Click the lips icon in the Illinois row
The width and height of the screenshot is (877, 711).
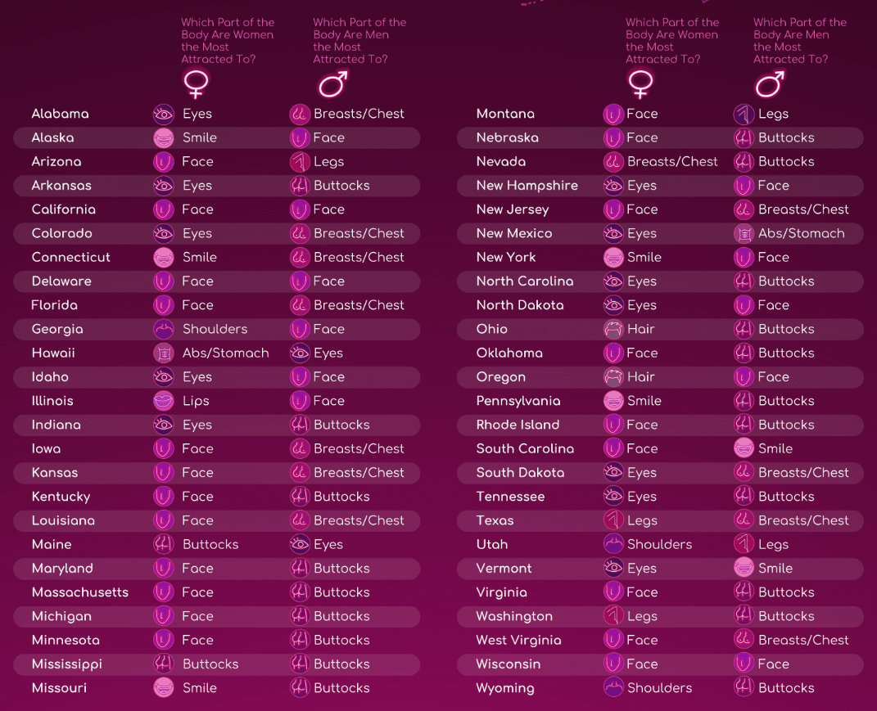click(163, 401)
